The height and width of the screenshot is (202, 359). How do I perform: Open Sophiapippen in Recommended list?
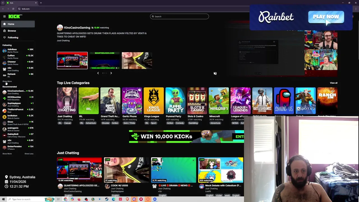coord(17,104)
